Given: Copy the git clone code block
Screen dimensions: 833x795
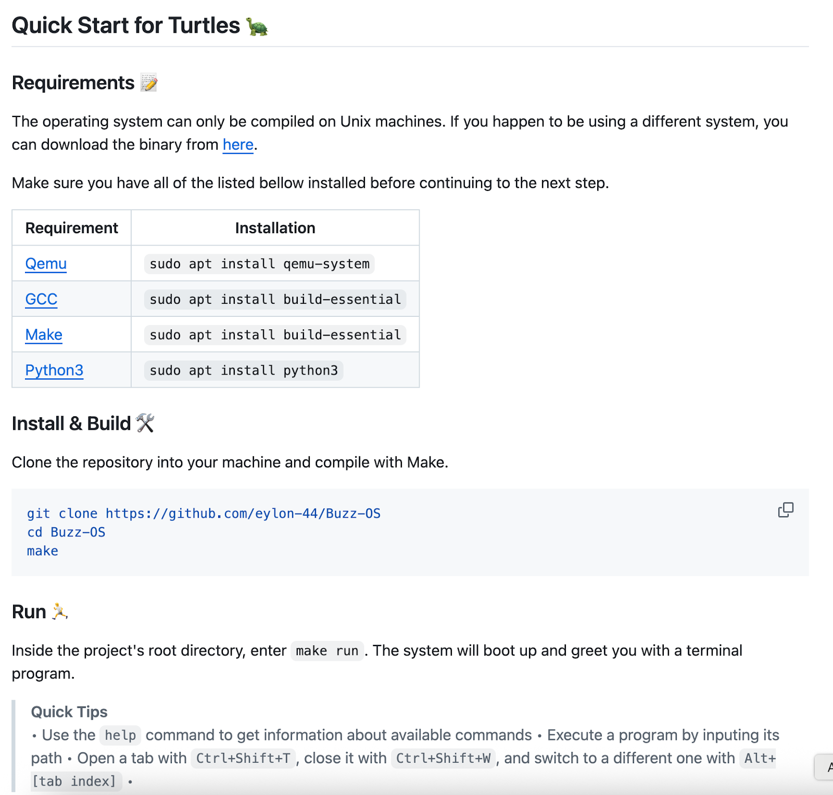Looking at the screenshot, I should pos(786,510).
